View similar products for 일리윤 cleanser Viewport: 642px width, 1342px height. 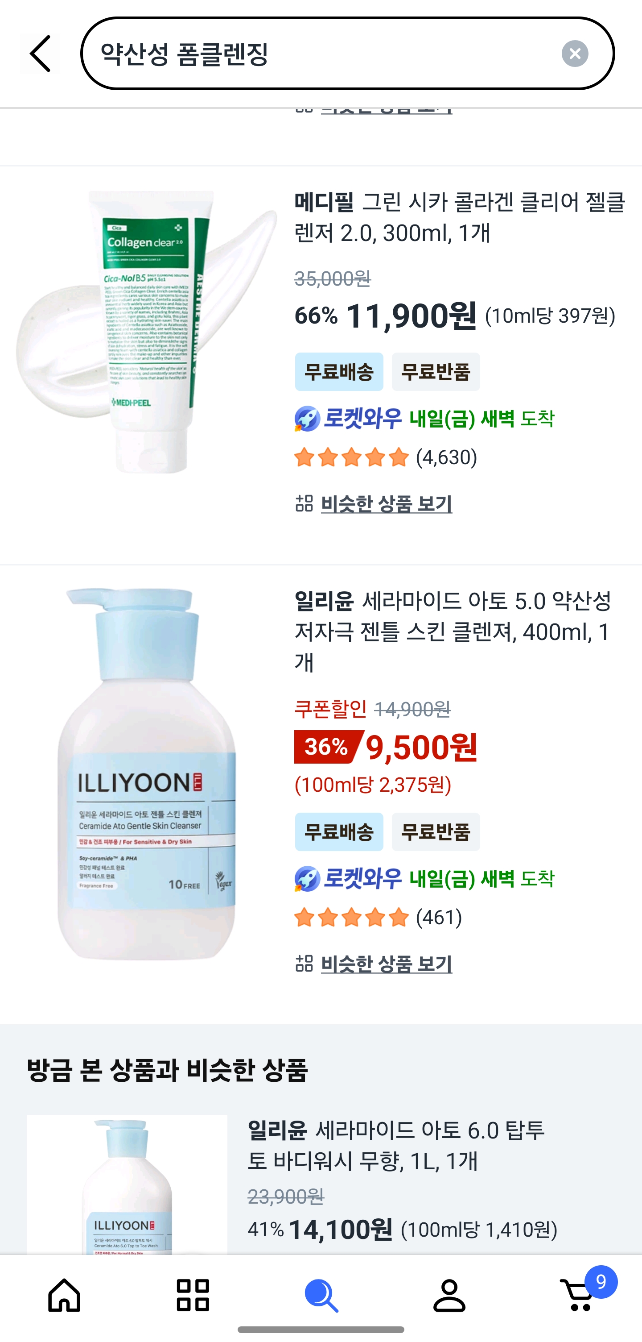pos(386,964)
